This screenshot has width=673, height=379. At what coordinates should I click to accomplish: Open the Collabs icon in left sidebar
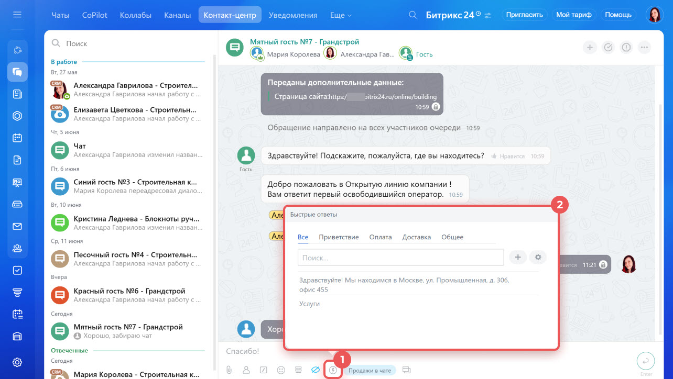17,50
